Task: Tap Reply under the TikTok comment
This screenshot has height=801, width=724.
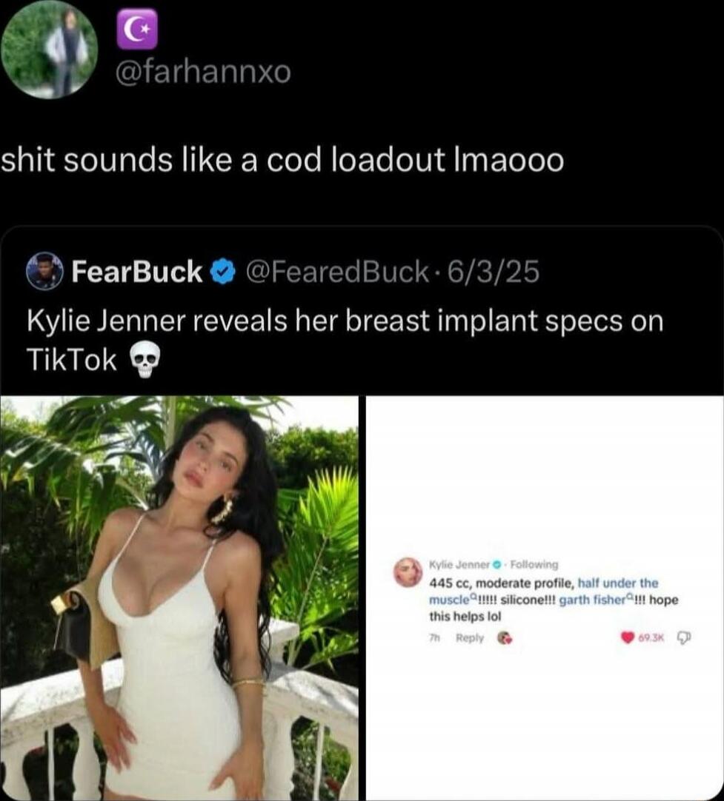Action: pos(469,637)
